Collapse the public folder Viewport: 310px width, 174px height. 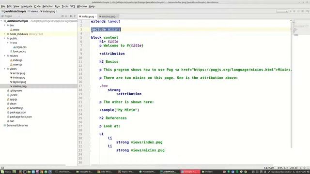4,38
